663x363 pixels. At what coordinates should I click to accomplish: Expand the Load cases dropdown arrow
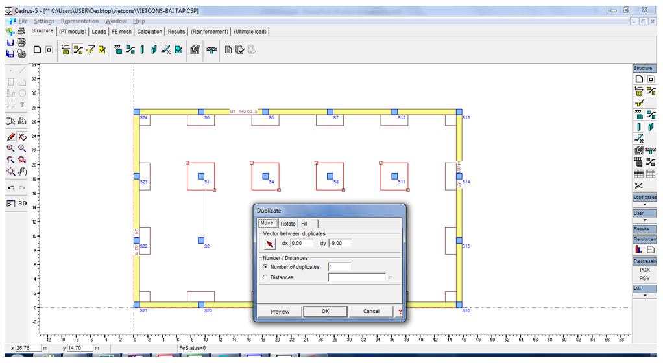[x=644, y=204]
